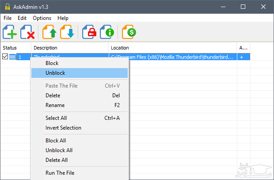
Task: Select Unblock in the context menu
Action: (x=55, y=73)
